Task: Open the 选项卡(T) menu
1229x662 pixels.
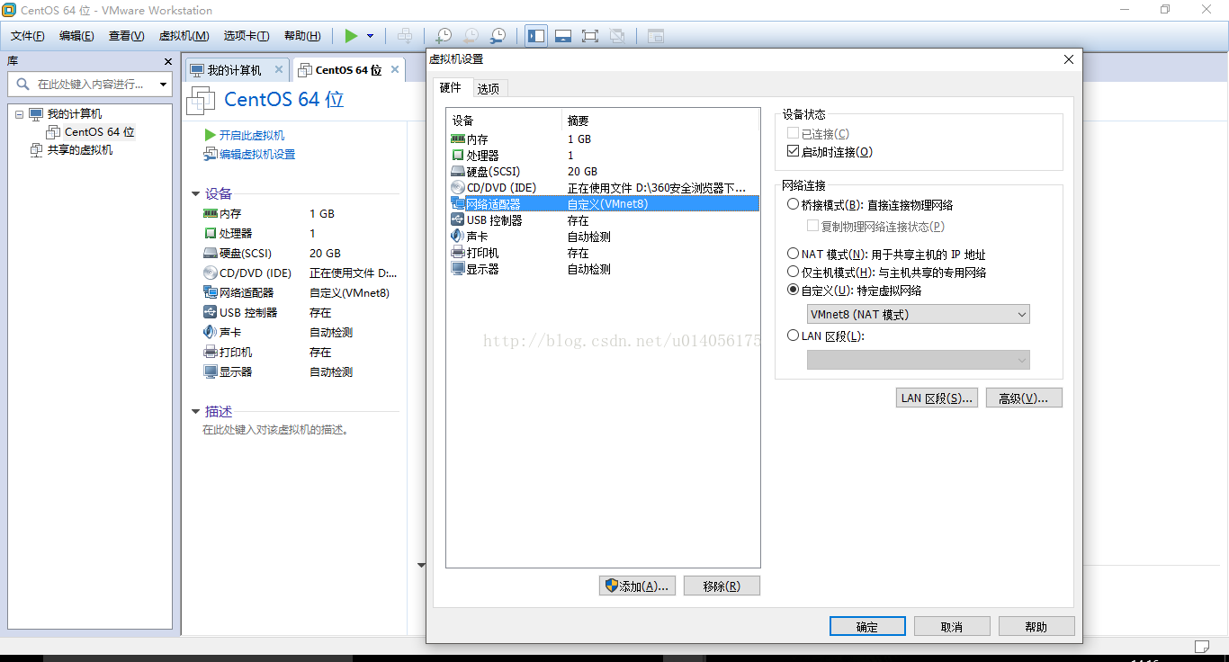Action: [x=247, y=36]
